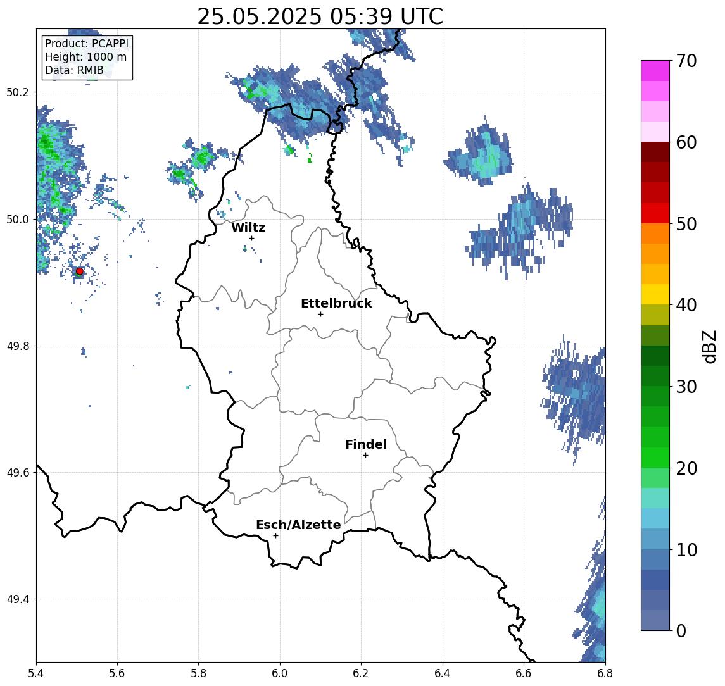Click the bright red colorbar swatch just above the 50 tick
725x686 pixels.
(655, 213)
